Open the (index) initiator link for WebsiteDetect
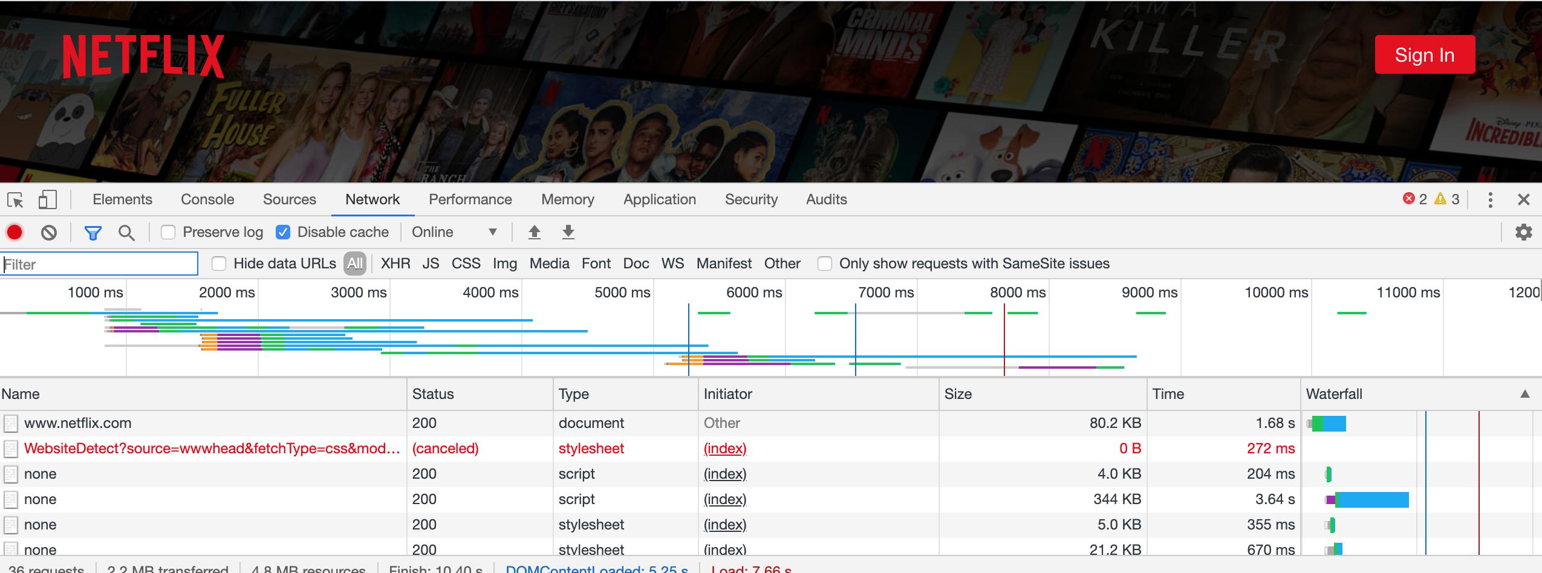 point(725,448)
